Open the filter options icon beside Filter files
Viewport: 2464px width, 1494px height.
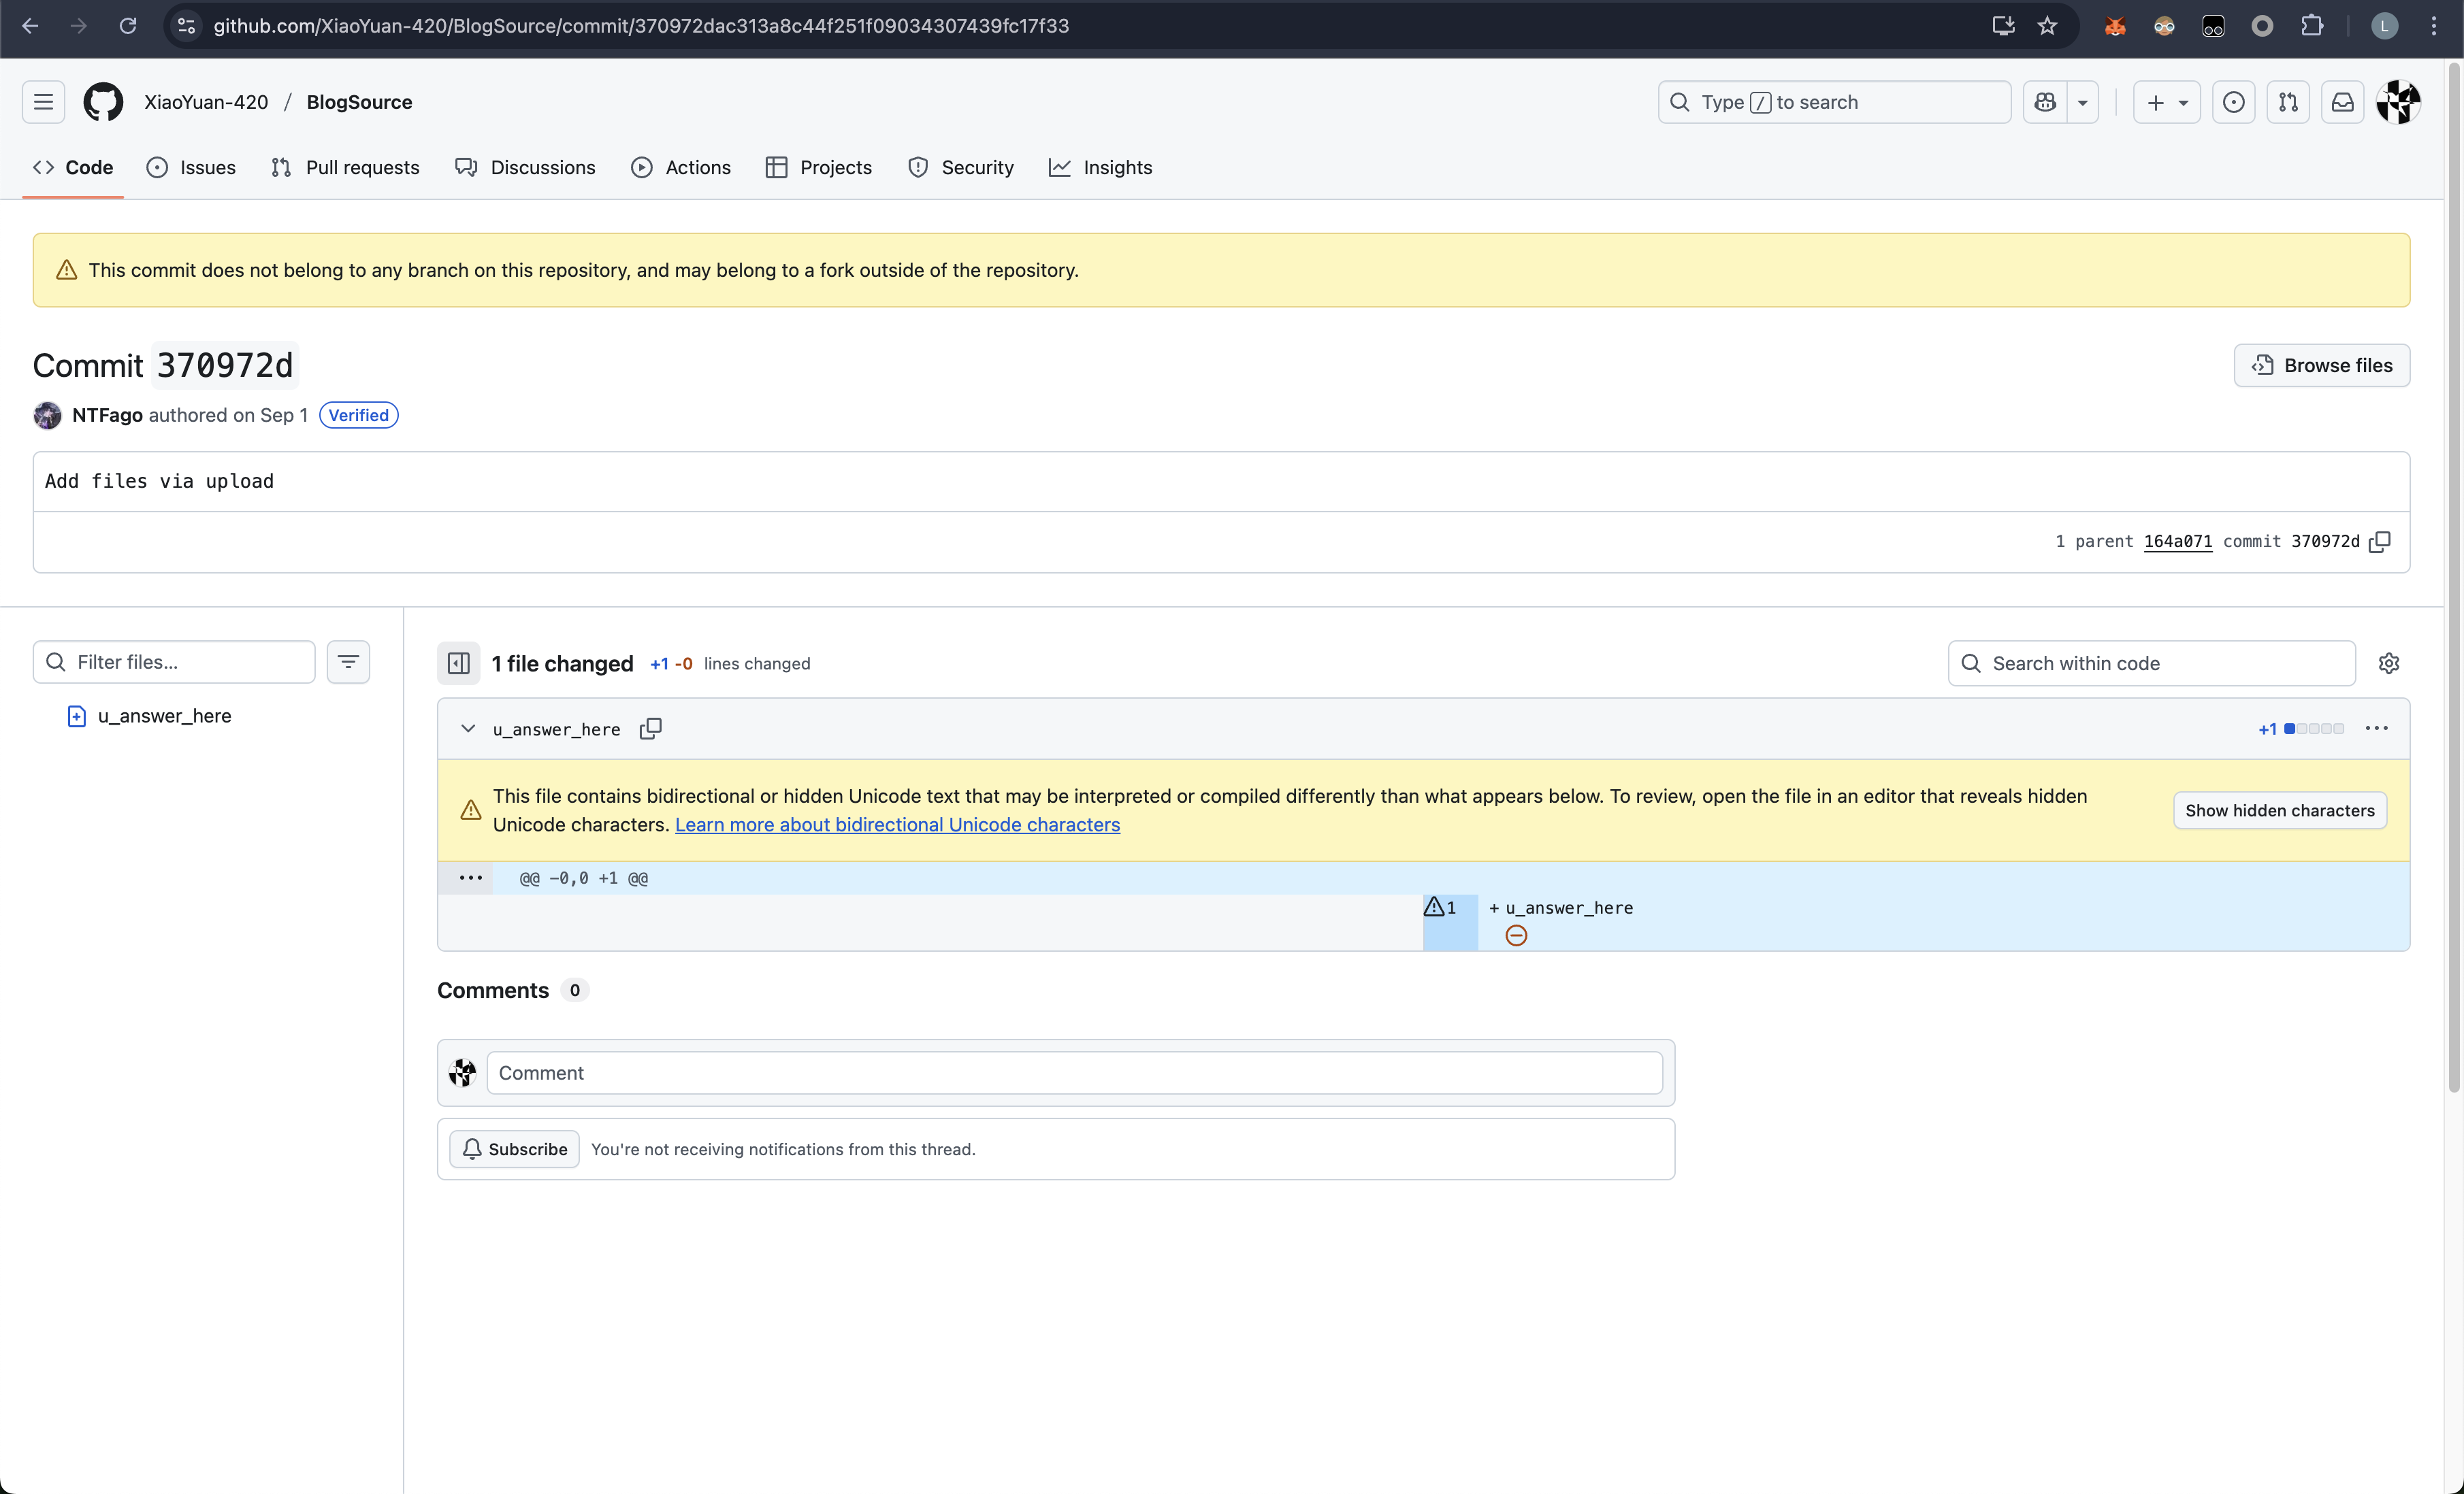(348, 661)
